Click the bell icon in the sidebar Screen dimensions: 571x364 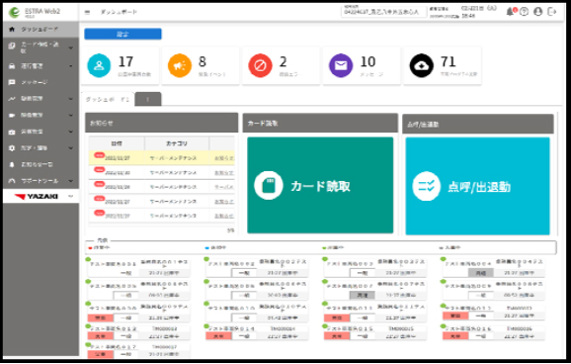[x=12, y=164]
